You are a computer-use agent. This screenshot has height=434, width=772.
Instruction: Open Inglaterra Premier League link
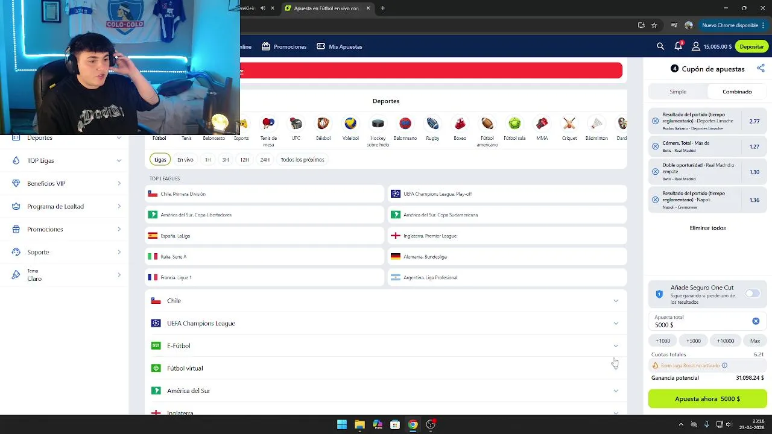(x=507, y=236)
